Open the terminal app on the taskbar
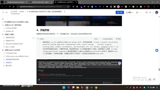Viewport: 160px width, 90px height. click(82, 87)
